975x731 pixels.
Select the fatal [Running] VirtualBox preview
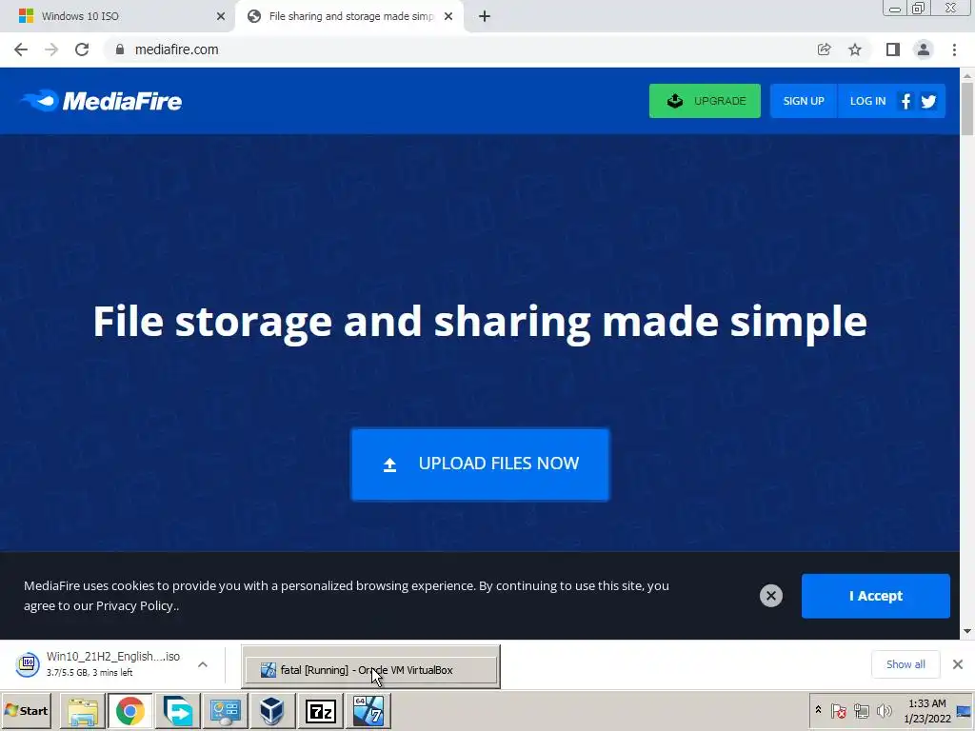click(371, 670)
